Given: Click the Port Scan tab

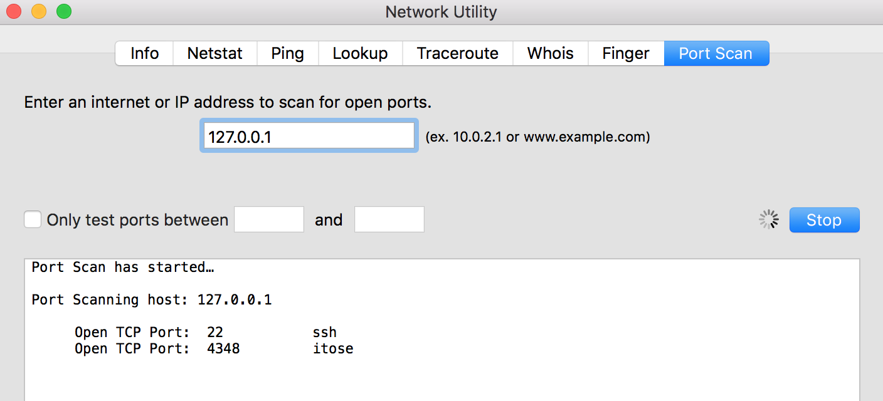Looking at the screenshot, I should (716, 53).
